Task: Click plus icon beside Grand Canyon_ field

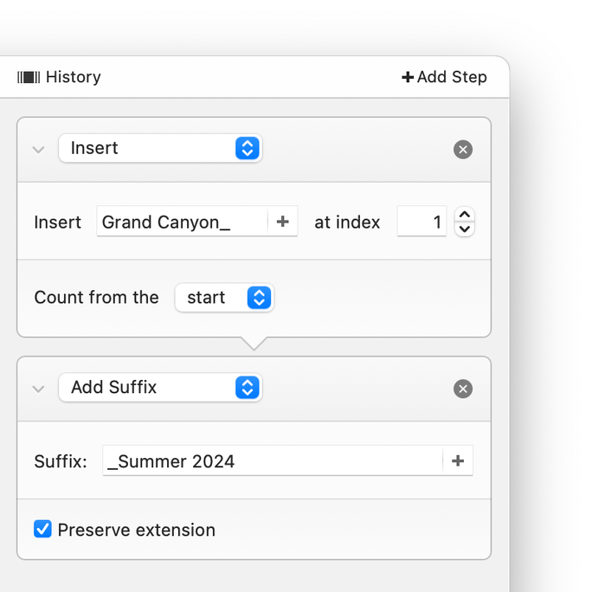Action: coord(282,222)
